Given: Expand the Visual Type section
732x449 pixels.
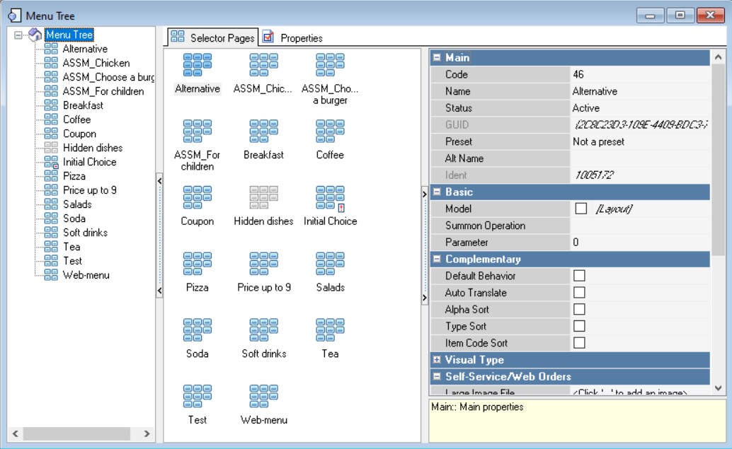Looking at the screenshot, I should point(438,360).
